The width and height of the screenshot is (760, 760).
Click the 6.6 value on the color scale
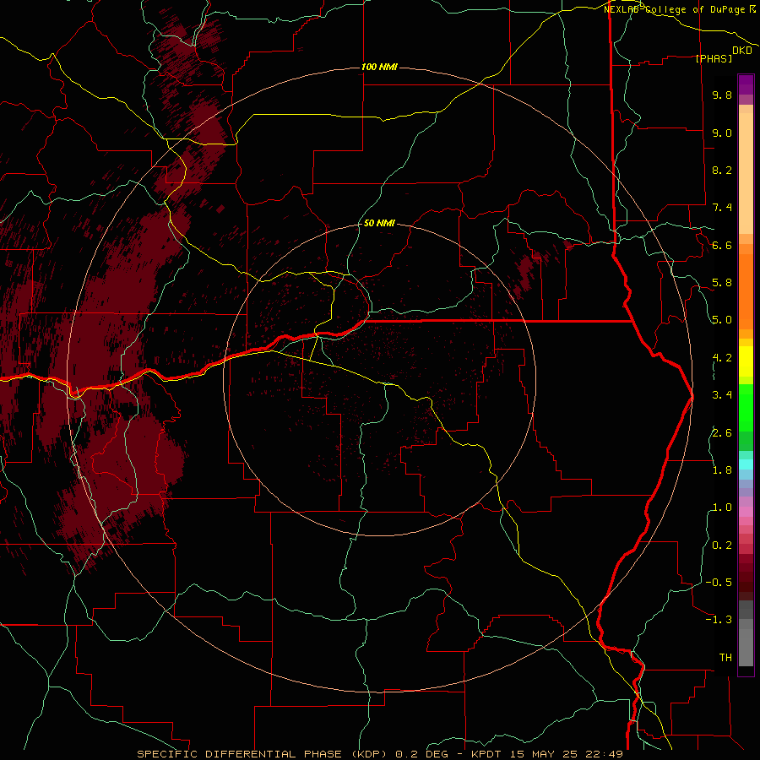point(722,245)
